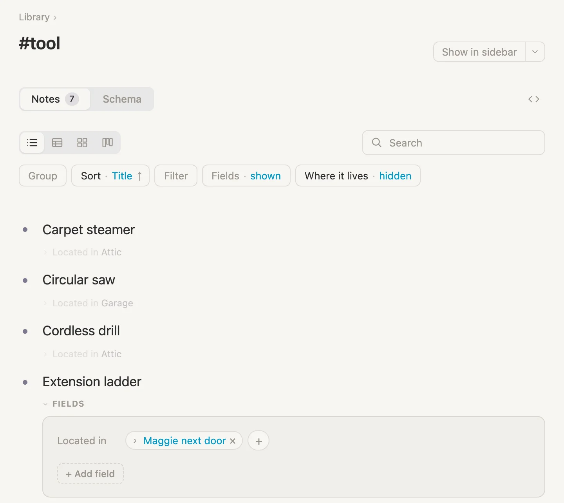564x503 pixels.
Task: Add another Located in value
Action: [x=258, y=441]
